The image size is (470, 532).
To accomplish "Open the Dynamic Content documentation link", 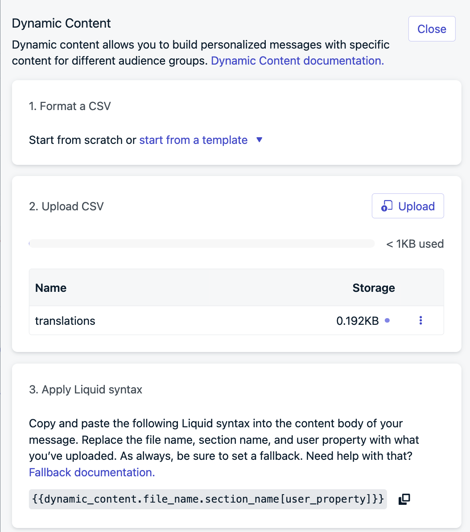I will 297,61.
